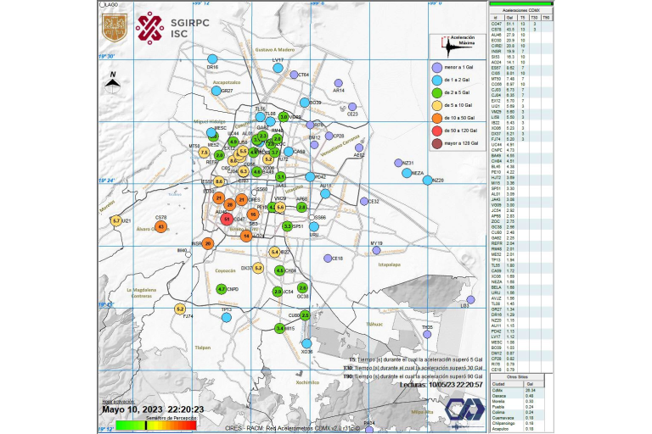The image size is (652, 434).
Task: Click the CDMX coat of arms emblem
Action: [114, 27]
